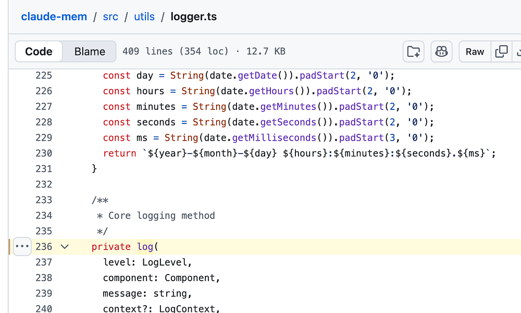
Task: Select line number 238
Action: tap(44, 278)
